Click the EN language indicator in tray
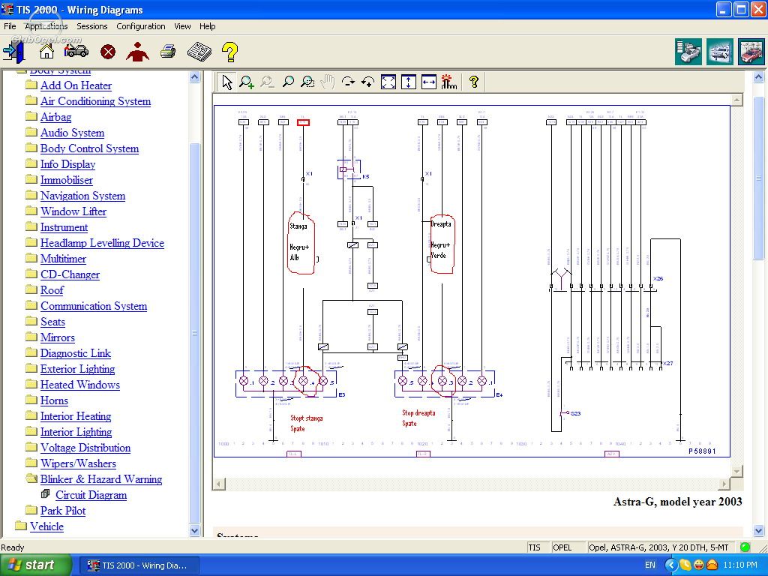Viewport: 768px width, 576px height. tap(650, 565)
